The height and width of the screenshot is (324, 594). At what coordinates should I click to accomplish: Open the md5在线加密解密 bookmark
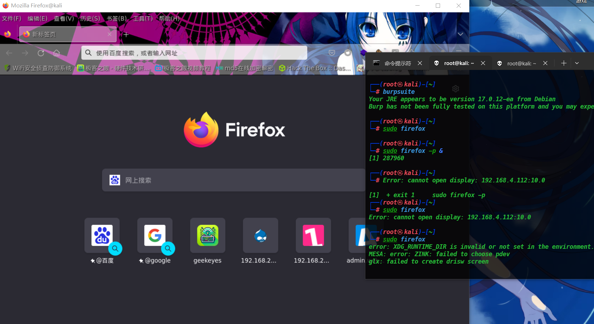(245, 68)
